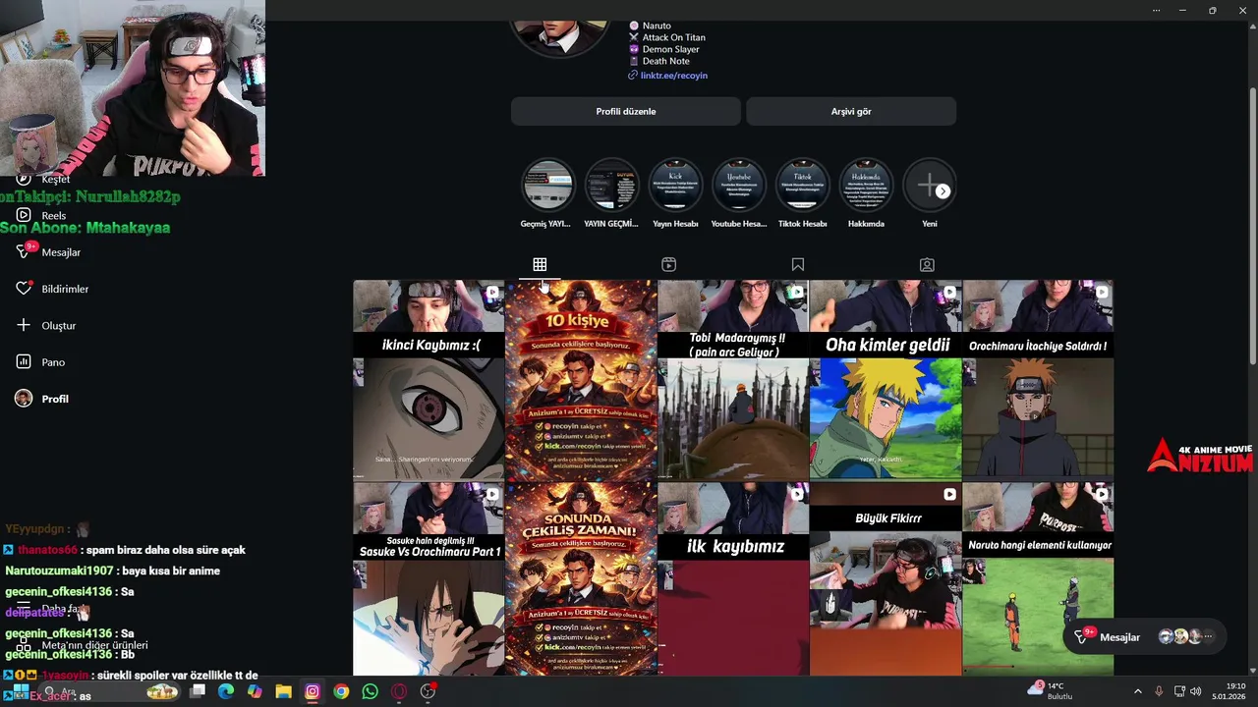The height and width of the screenshot is (707, 1258).
Task: Open 'Sasuke Vs Orochimaru Part 1' post
Action: pos(429,578)
